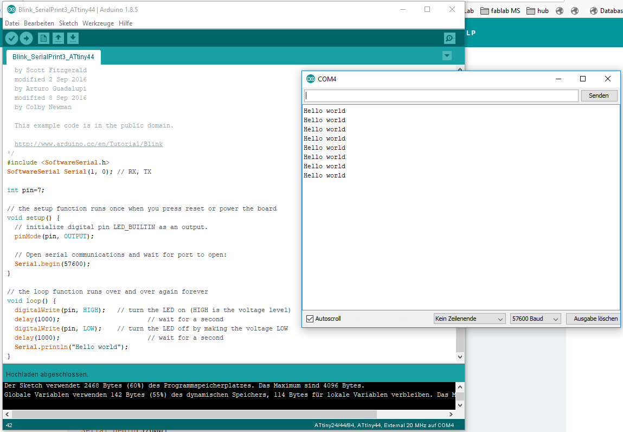Open the hub bookmark folder
The width and height of the screenshot is (623, 432).
click(x=537, y=11)
